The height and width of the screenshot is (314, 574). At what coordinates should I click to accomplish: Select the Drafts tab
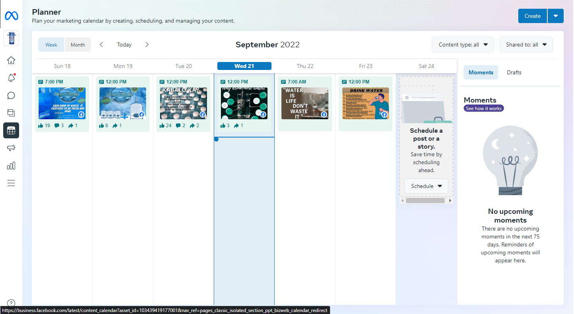514,72
